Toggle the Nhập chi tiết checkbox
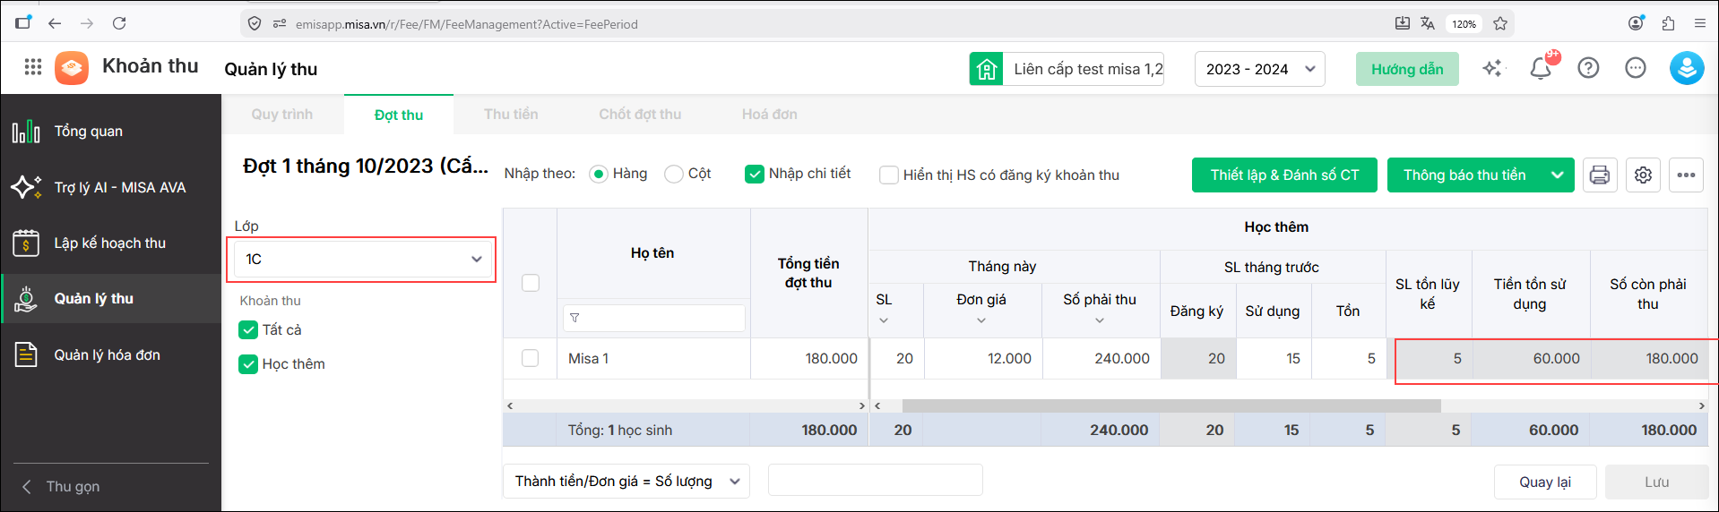The width and height of the screenshot is (1719, 512). (755, 174)
